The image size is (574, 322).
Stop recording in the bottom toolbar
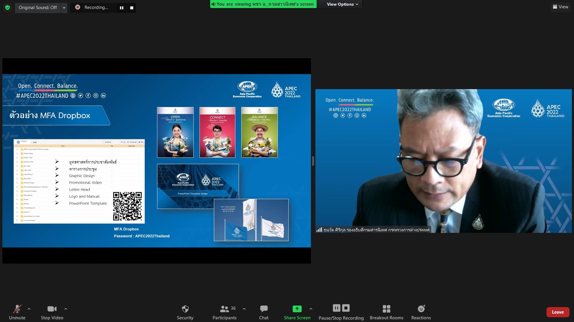click(x=346, y=308)
